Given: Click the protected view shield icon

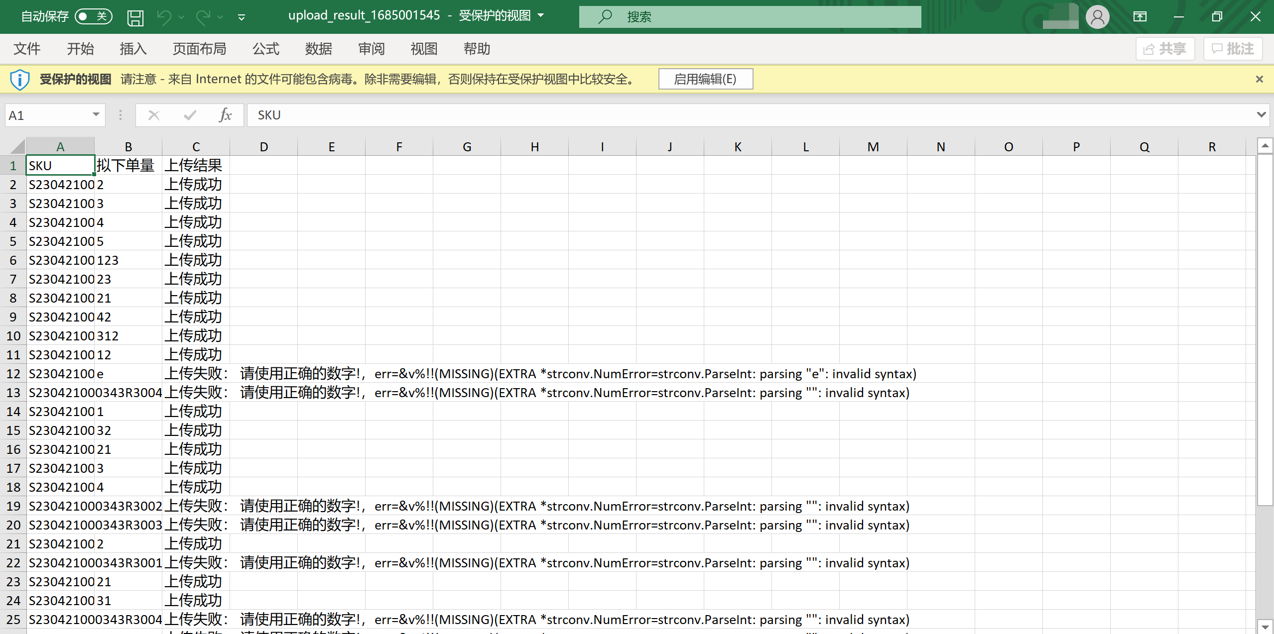Looking at the screenshot, I should pyautogui.click(x=20, y=80).
